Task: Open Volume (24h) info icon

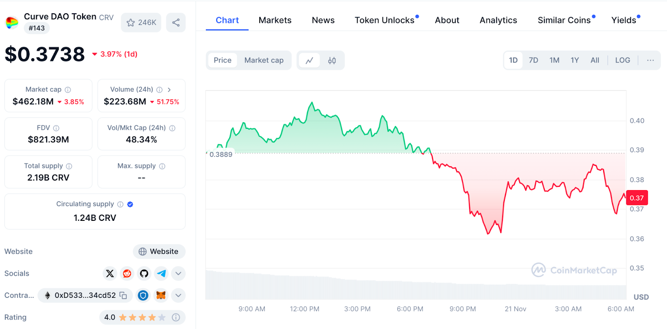Action: click(160, 90)
